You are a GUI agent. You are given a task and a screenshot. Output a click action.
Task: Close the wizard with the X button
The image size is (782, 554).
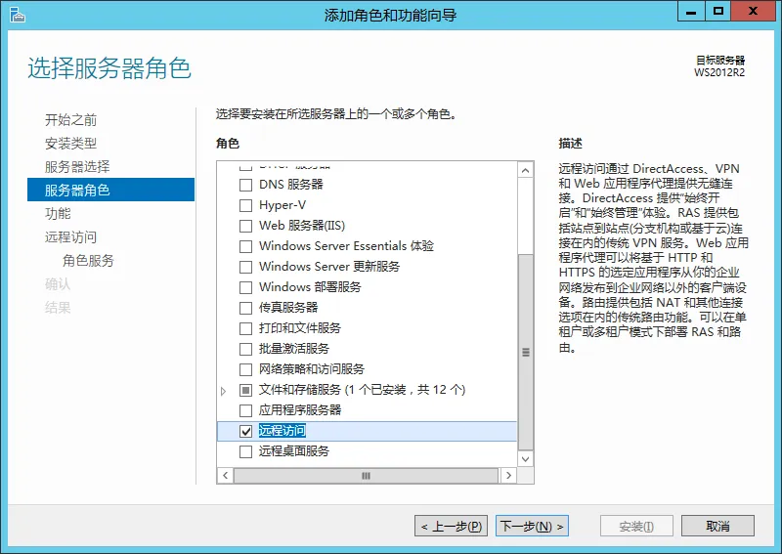(x=753, y=12)
